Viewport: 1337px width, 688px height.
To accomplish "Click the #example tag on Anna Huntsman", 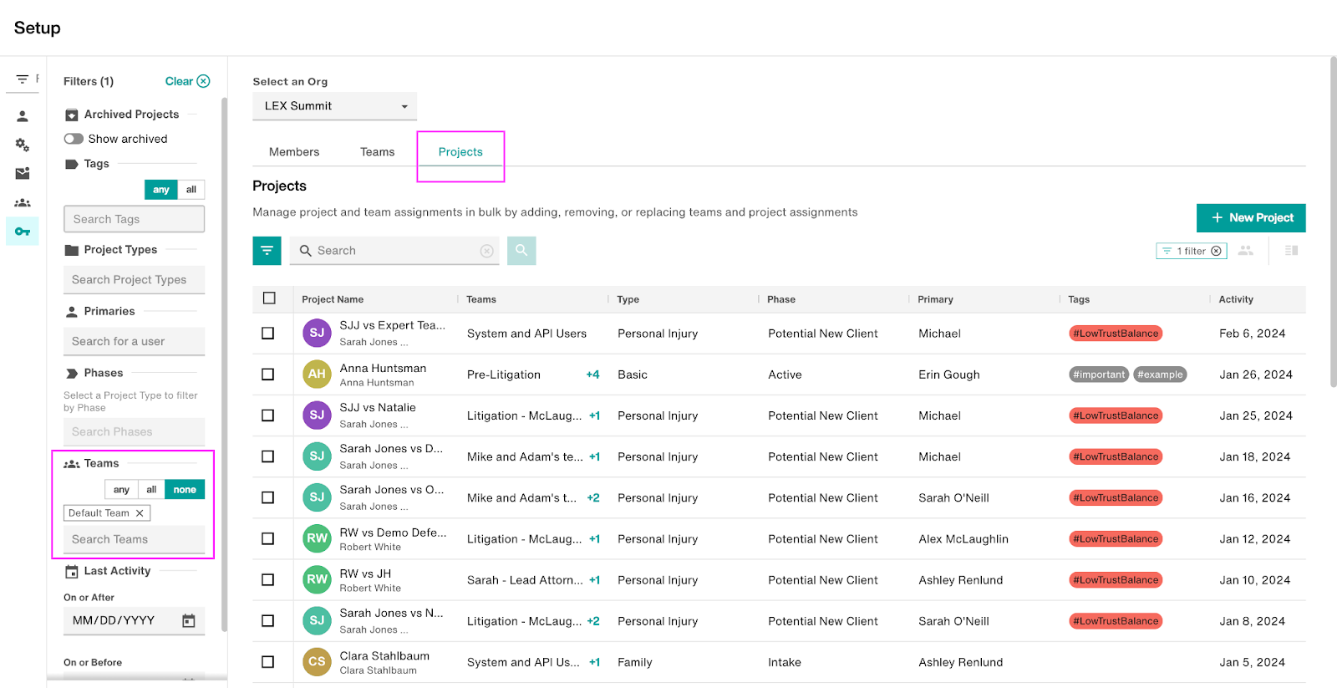I will click(x=1160, y=375).
